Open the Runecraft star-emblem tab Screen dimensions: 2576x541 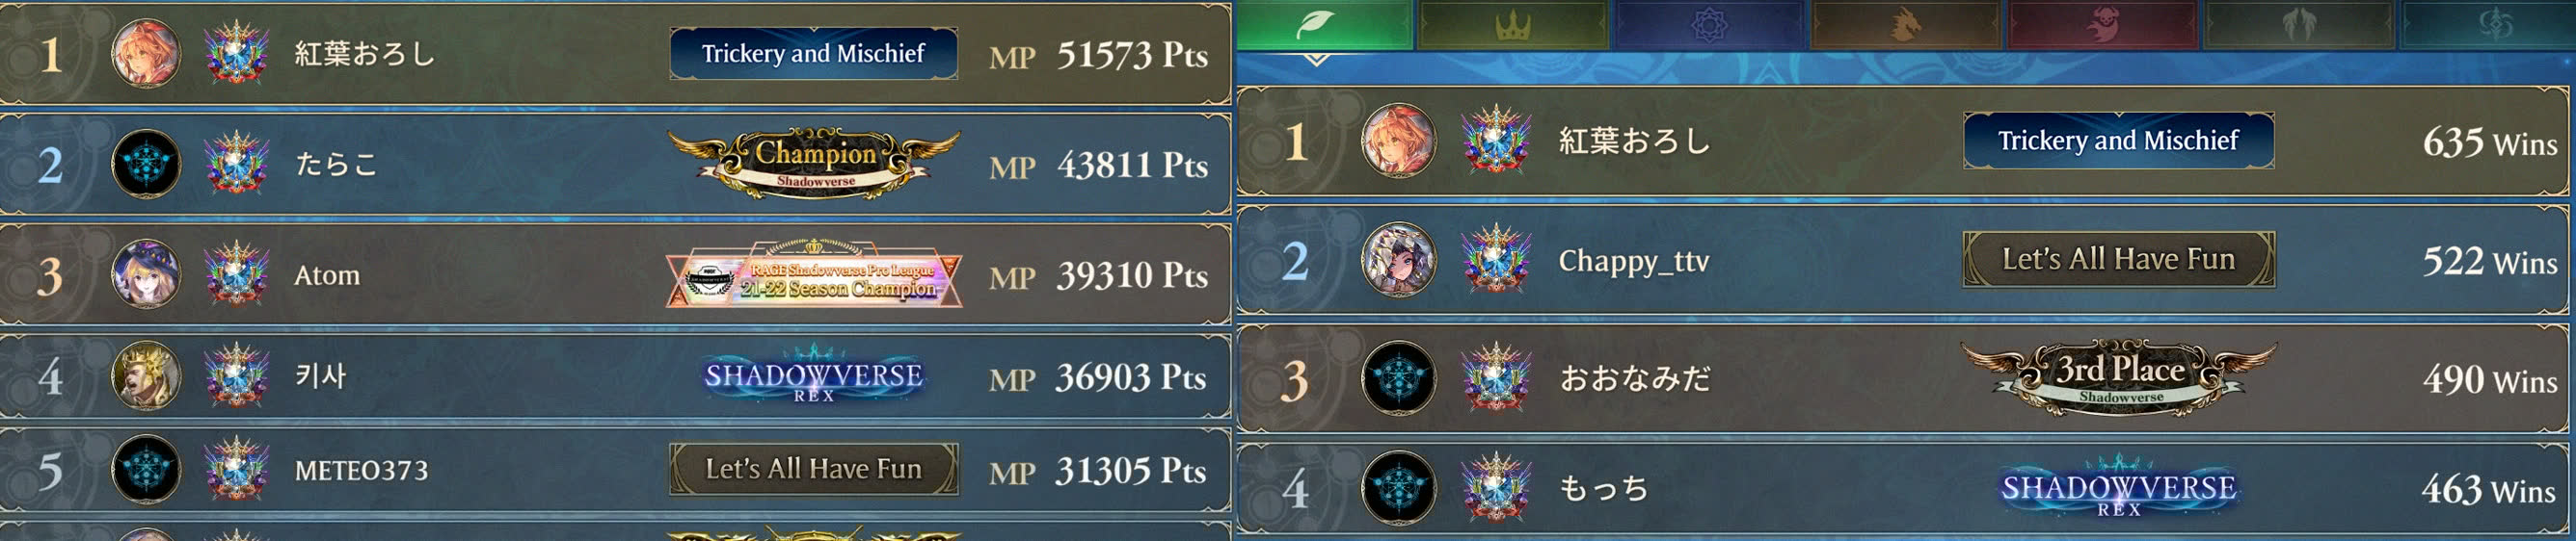click(x=1709, y=24)
